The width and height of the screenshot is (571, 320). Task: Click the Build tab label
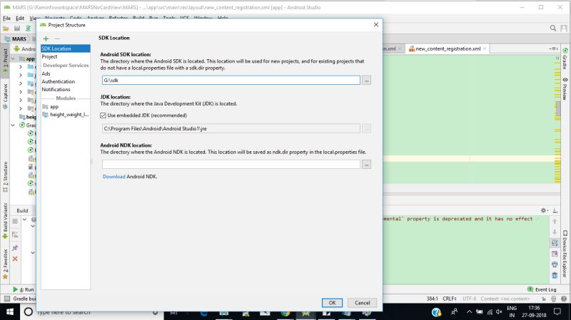point(22,210)
